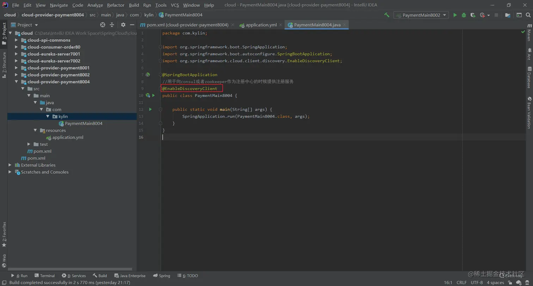533x286 pixels.
Task: Locate current file using crosshair icon
Action: point(103,25)
